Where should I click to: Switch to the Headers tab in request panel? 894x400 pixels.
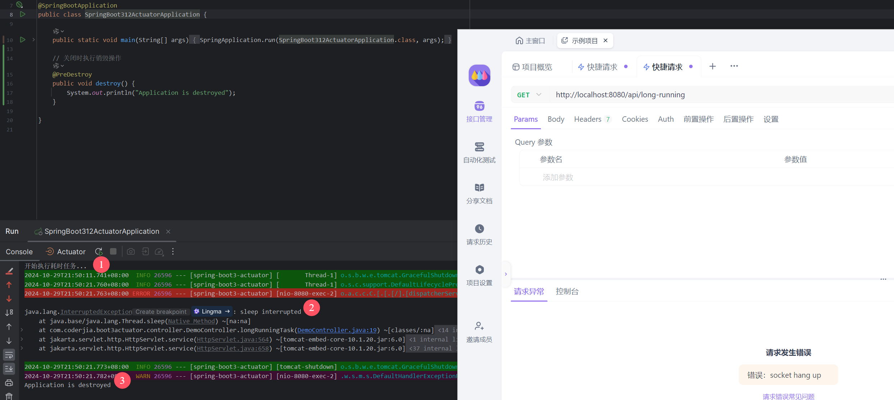tap(587, 119)
